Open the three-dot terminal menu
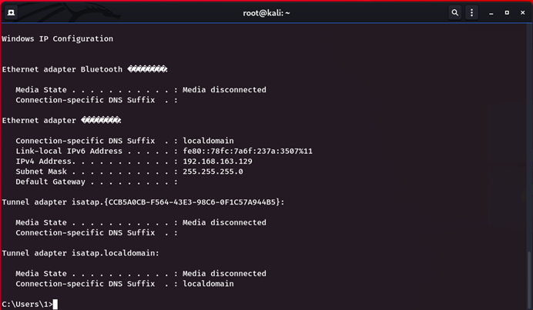Screen dimensions: 533x310 point(472,13)
